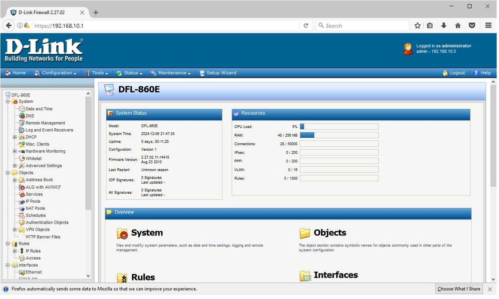The image size is (499, 299).
Task: Click the reload page button
Action: point(306,26)
